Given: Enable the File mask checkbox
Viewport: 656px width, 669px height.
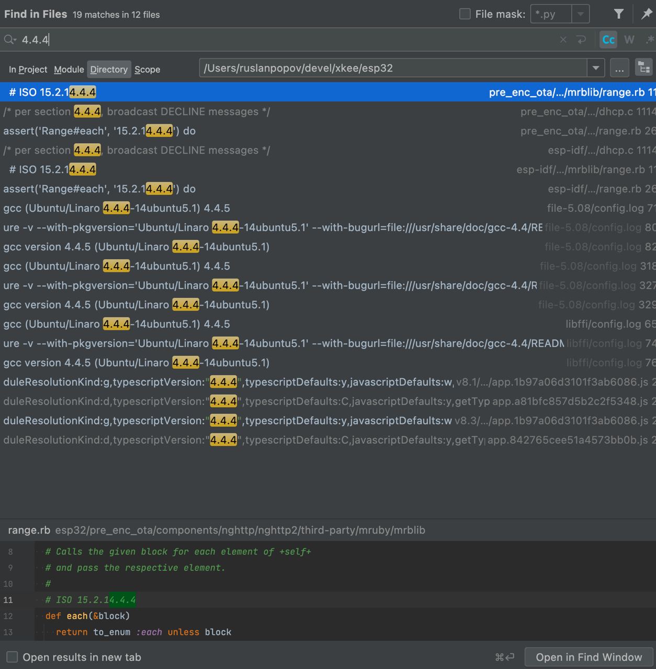Looking at the screenshot, I should click(465, 14).
